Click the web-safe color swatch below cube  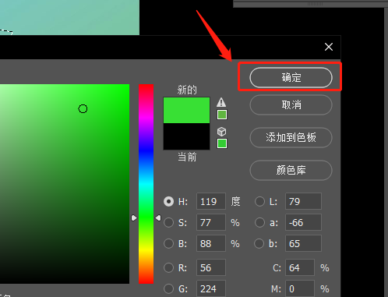222,143
